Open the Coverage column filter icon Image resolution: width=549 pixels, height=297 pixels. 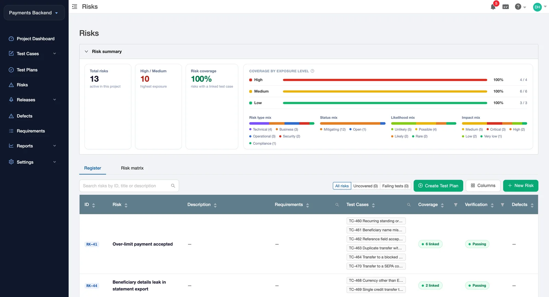pos(456,205)
